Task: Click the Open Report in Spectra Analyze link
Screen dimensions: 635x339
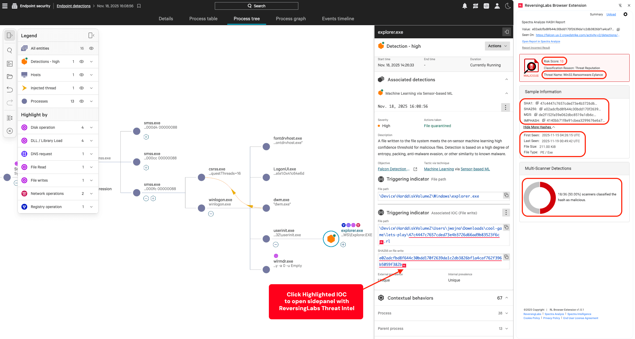Action: [x=541, y=41]
